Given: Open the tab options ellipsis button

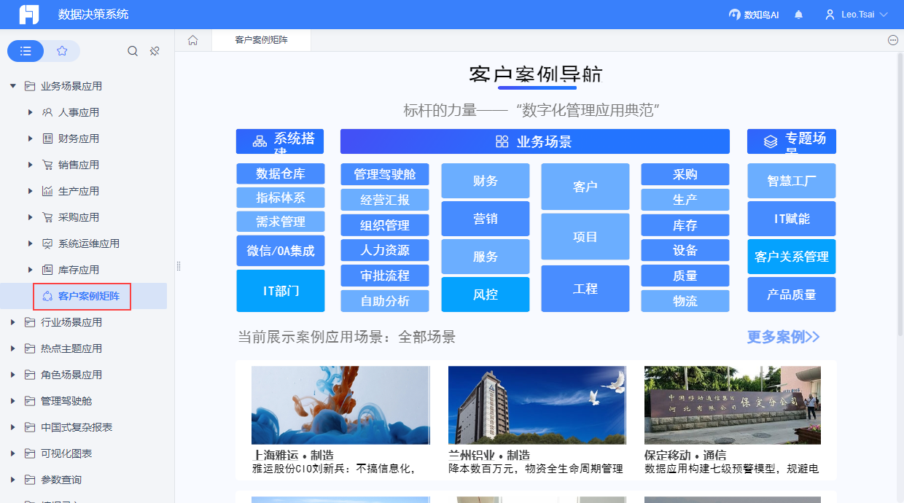Looking at the screenshot, I should coord(893,40).
